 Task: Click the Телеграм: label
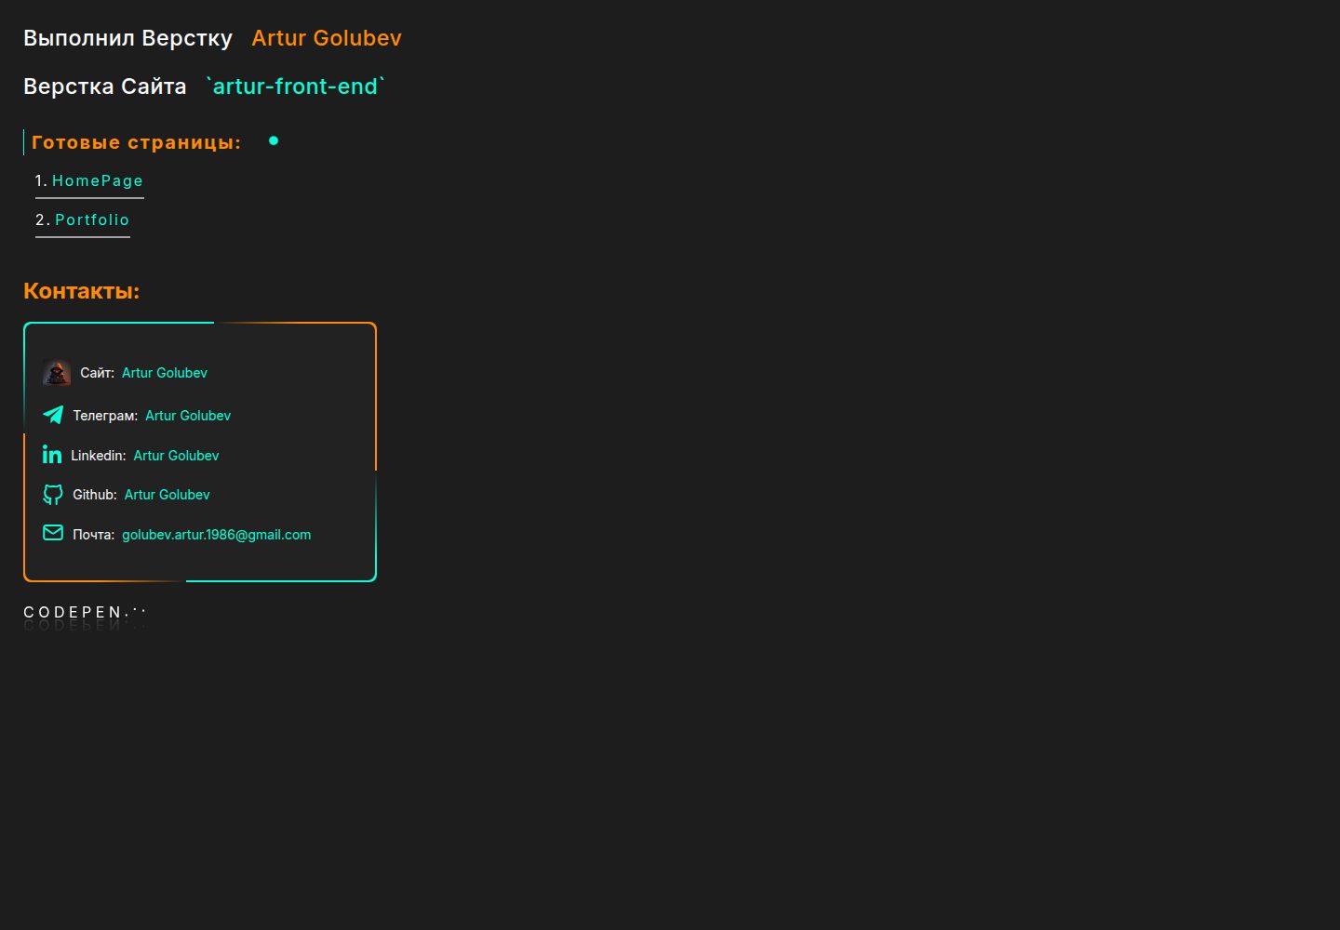[x=105, y=416]
